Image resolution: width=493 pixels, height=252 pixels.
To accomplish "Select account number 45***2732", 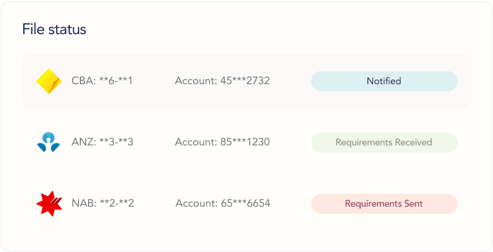I will (244, 81).
